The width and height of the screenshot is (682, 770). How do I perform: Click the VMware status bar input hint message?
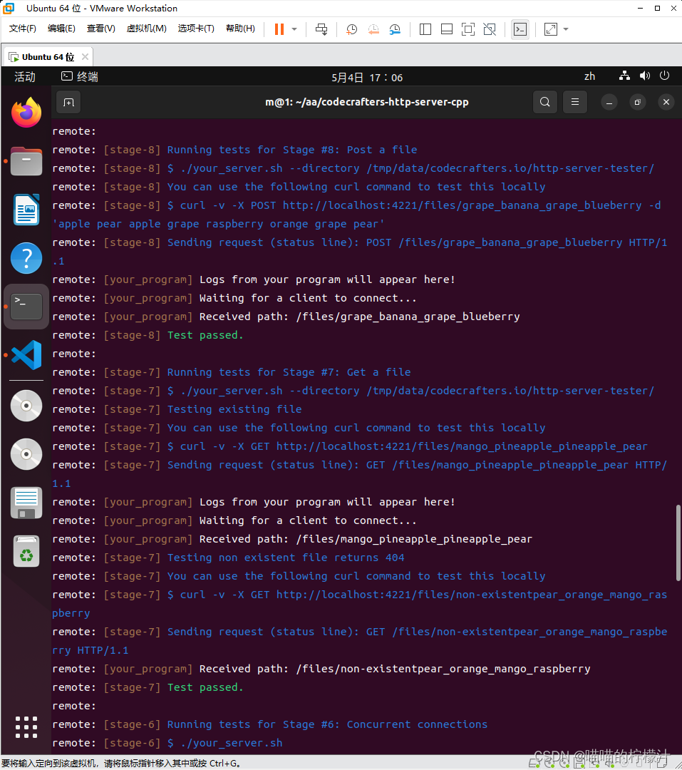(120, 763)
